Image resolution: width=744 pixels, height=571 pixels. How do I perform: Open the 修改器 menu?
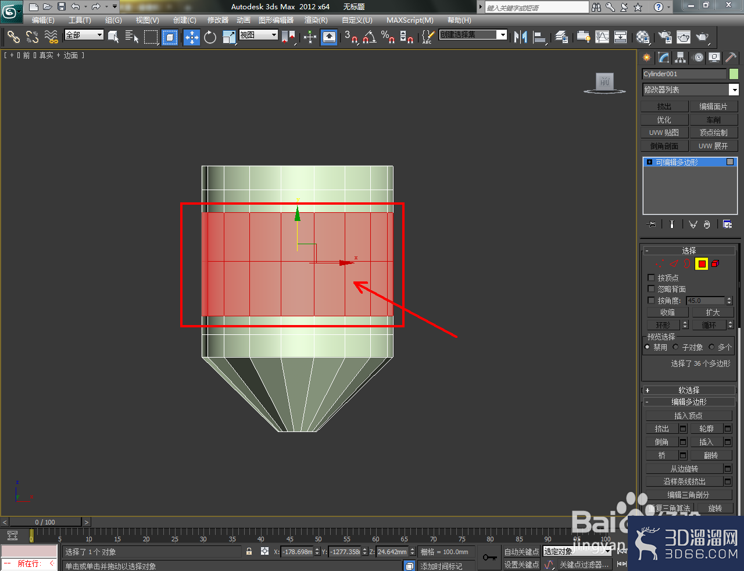[218, 20]
